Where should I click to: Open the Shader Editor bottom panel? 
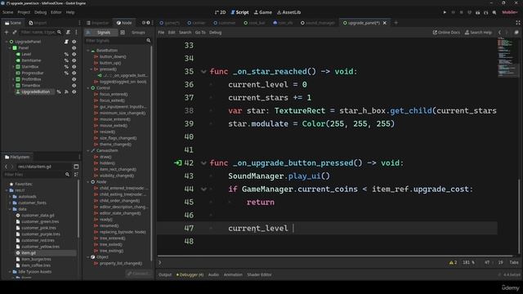pyautogui.click(x=259, y=274)
